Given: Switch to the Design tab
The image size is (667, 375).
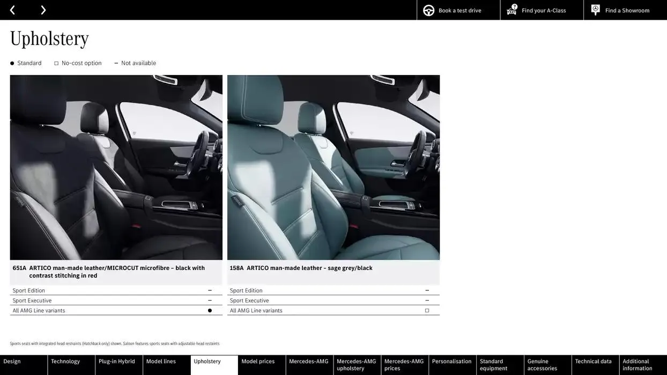Looking at the screenshot, I should point(24,365).
